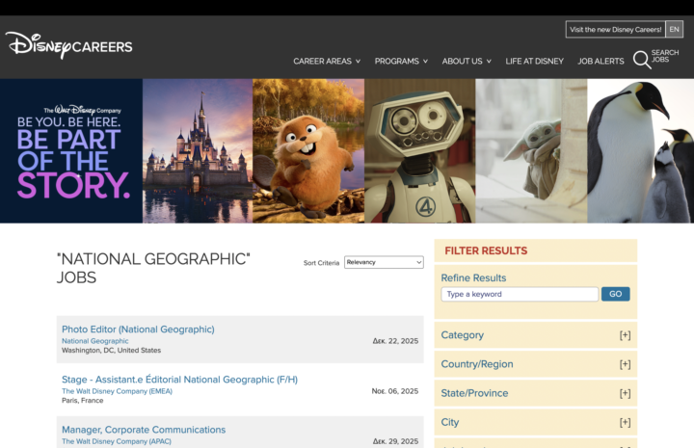
Task: Click the Disney castle banner image
Action: click(x=198, y=151)
